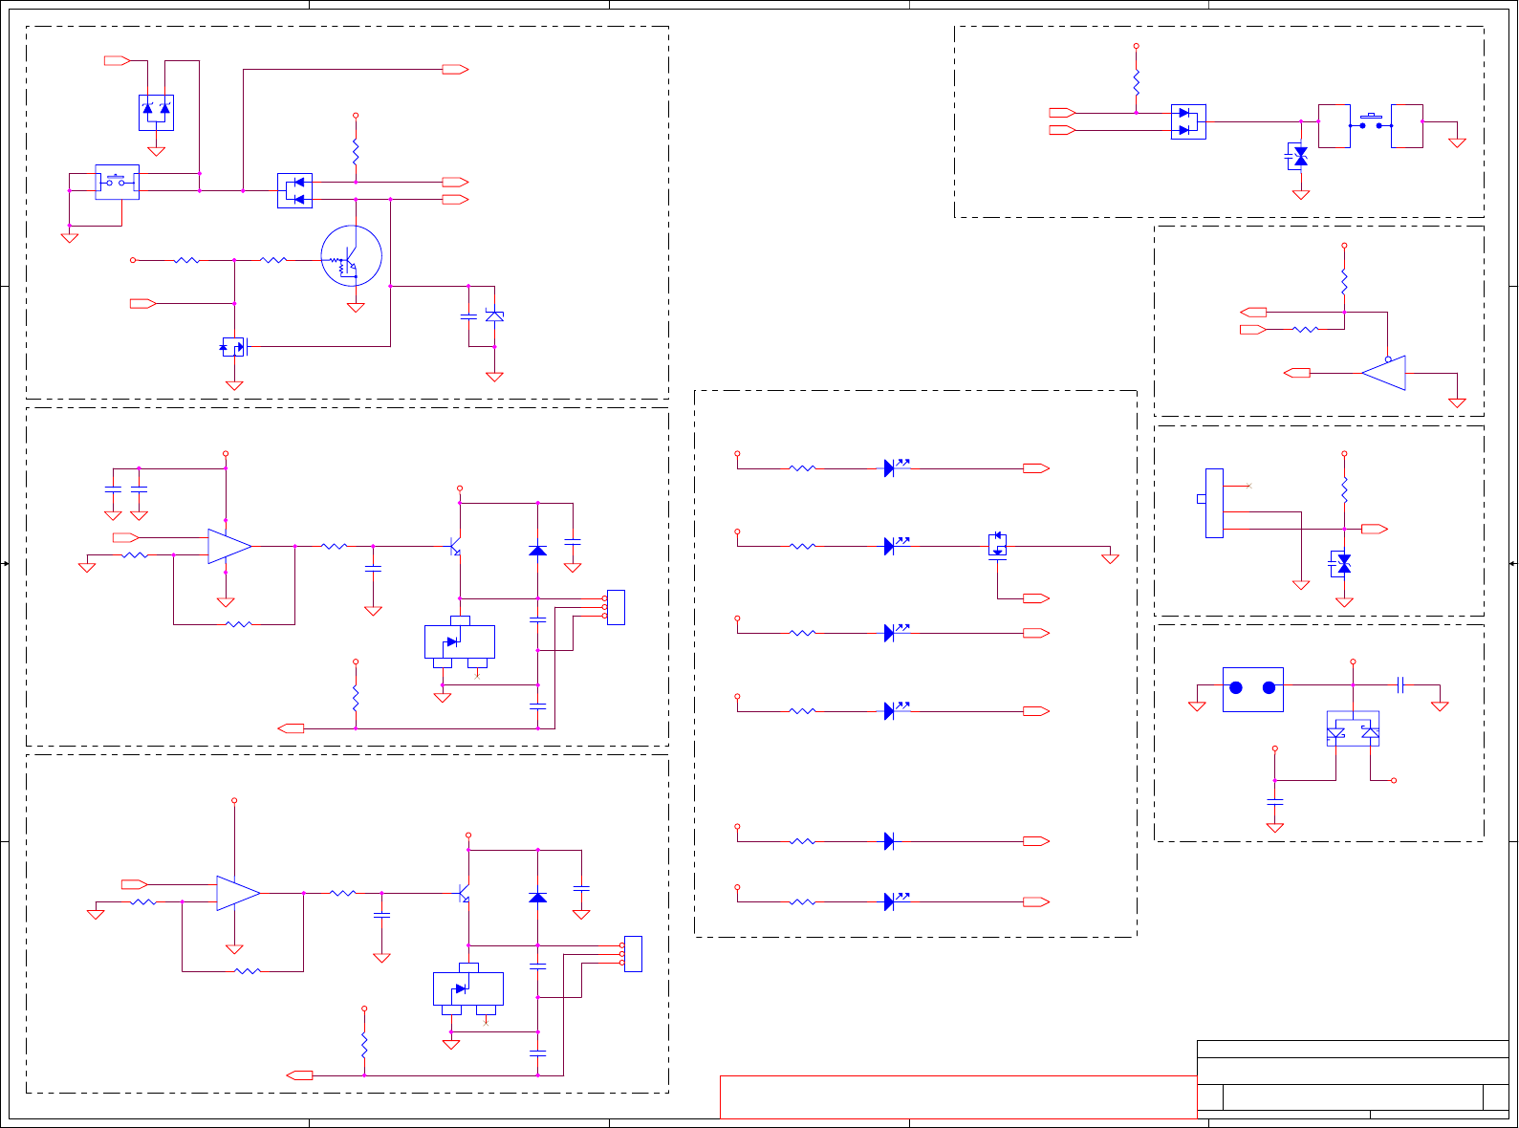
Task: Pick the Zener diode beside the capacitor, top-left block
Action: (x=494, y=315)
